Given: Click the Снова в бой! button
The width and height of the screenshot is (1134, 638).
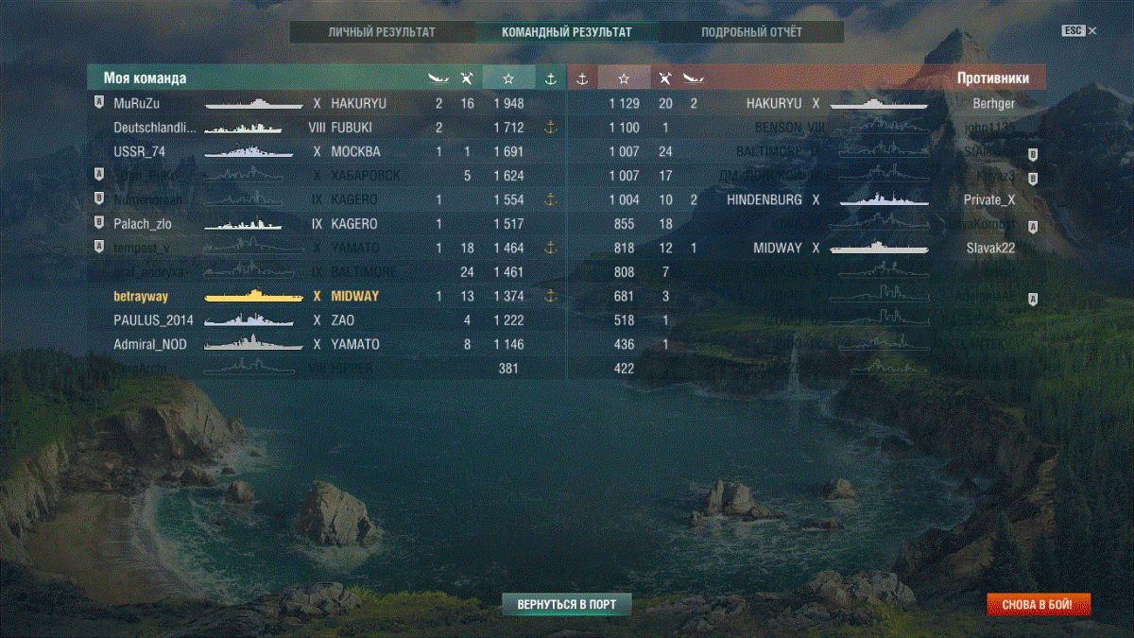Looking at the screenshot, I should point(1039,604).
